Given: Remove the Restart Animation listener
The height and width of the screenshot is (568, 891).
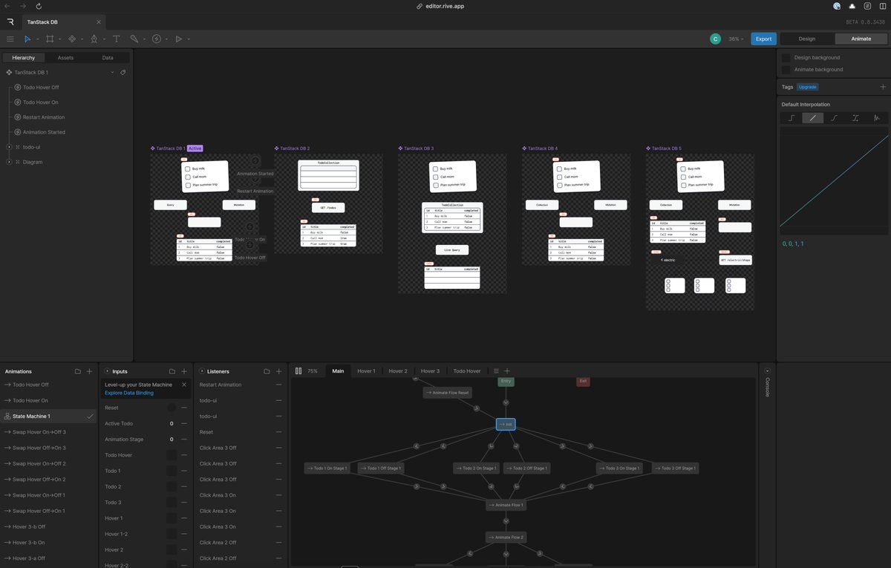Looking at the screenshot, I should (x=279, y=385).
